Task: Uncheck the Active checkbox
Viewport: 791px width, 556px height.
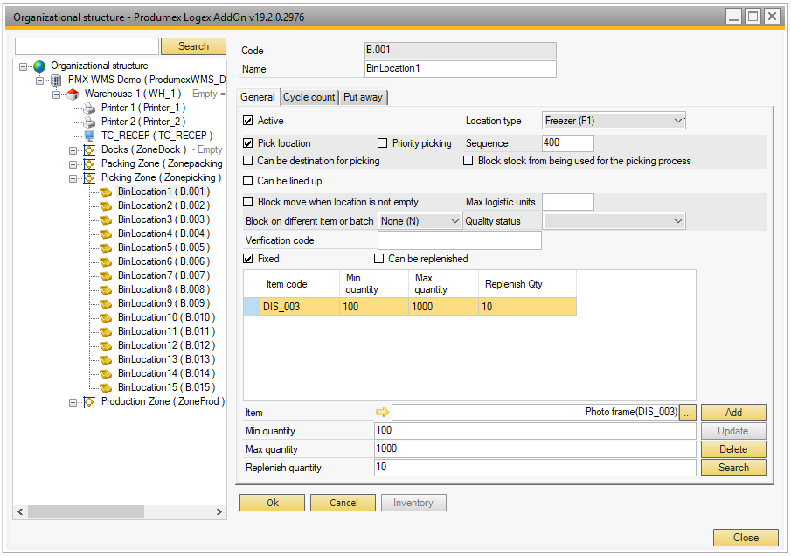Action: (x=248, y=121)
